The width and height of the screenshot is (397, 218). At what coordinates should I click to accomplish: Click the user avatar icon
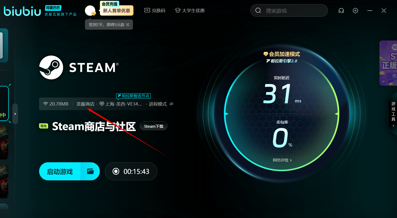tap(90, 11)
